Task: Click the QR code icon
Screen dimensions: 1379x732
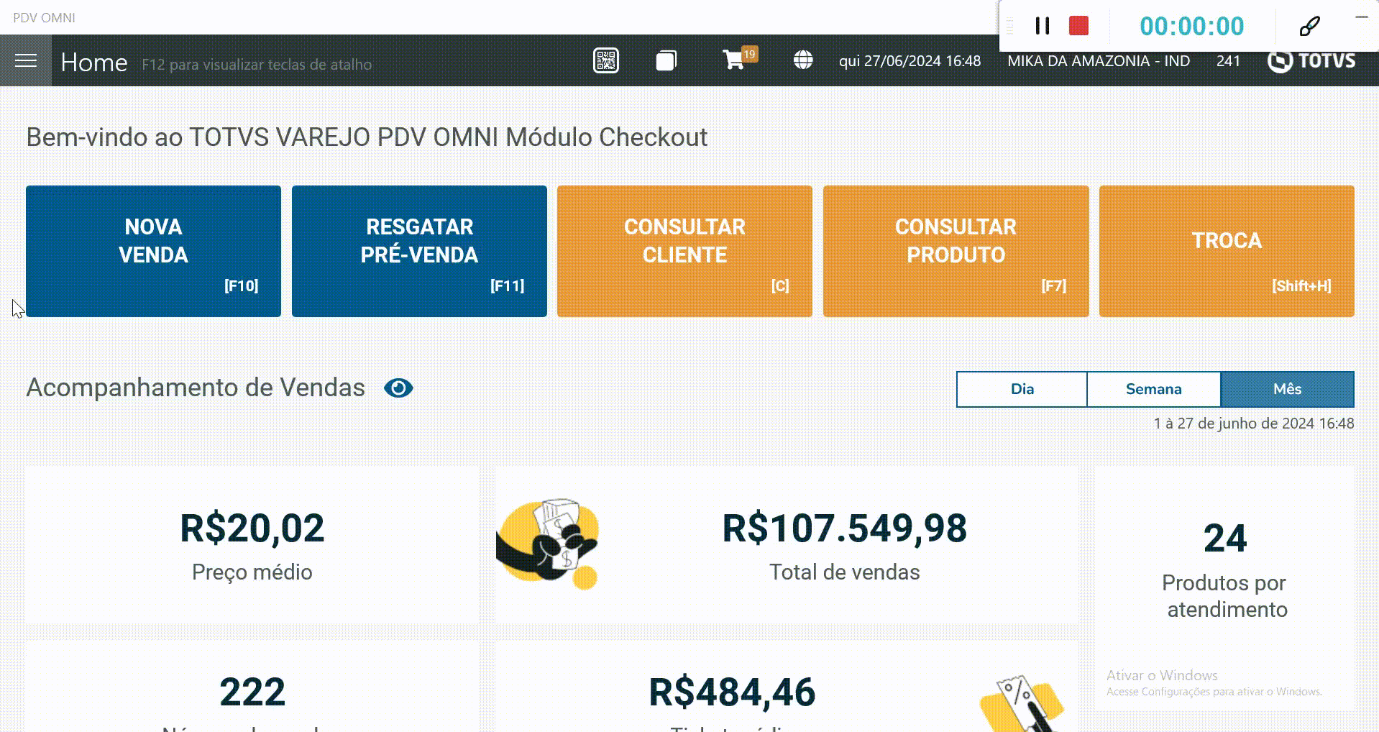Action: pos(605,61)
